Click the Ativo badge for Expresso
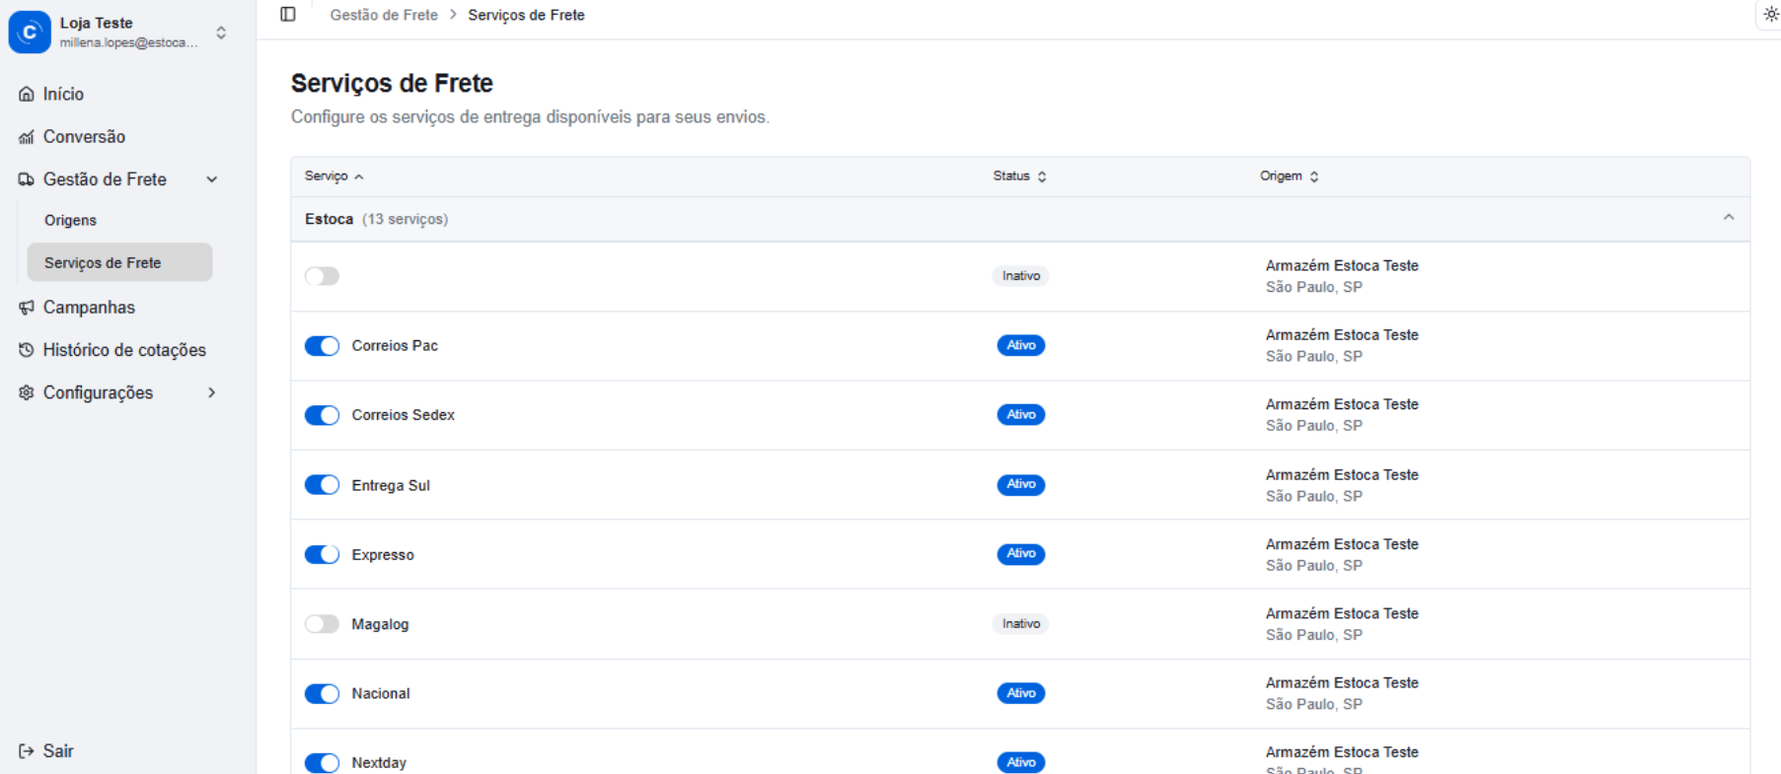This screenshot has height=774, width=1781. 1020,554
